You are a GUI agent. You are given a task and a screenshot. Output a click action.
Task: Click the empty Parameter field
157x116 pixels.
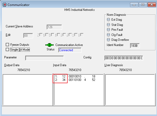(x=45, y=58)
